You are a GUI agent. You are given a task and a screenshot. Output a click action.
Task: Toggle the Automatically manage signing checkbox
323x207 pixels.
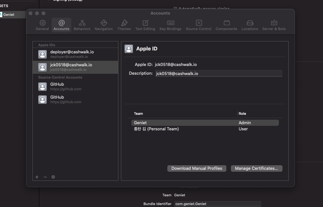coord(175,8)
